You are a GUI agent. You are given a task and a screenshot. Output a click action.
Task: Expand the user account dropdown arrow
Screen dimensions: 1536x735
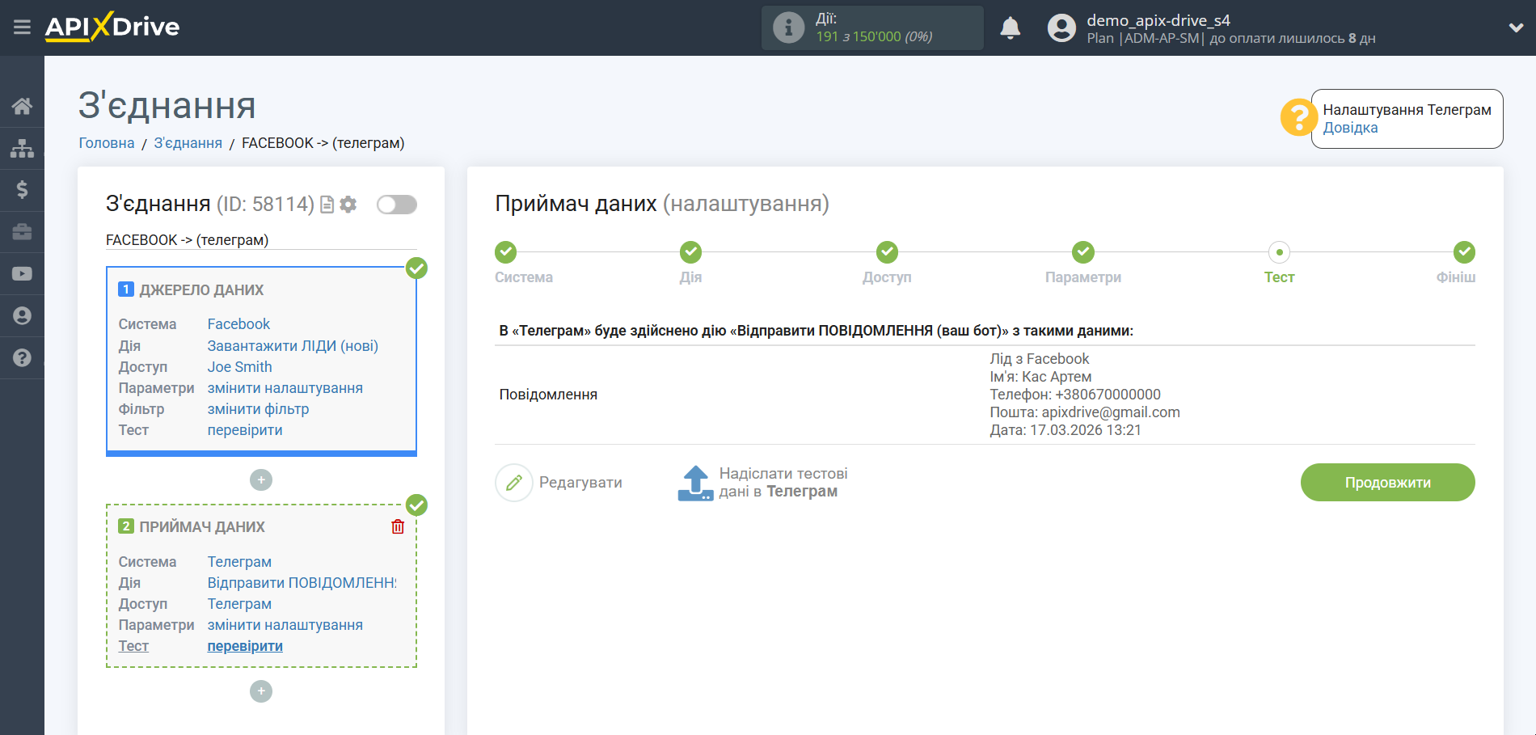(x=1516, y=27)
